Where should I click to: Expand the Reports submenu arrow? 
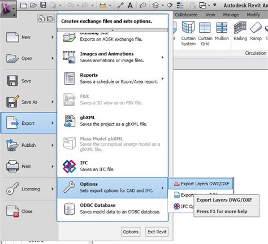tap(162, 79)
